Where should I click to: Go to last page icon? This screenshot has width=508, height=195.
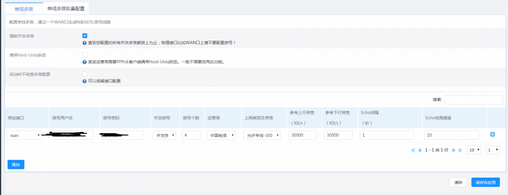[x=460, y=150]
